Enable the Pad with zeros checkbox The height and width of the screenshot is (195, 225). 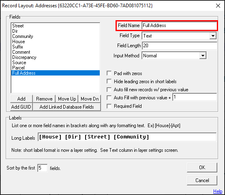click(x=109, y=73)
